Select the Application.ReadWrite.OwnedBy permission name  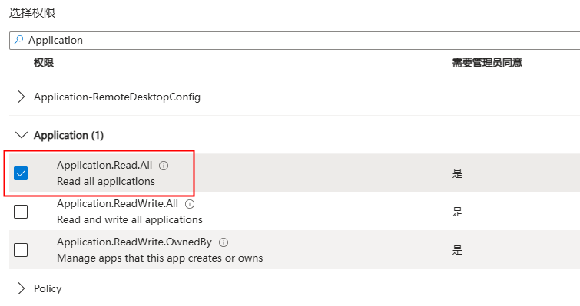pos(134,242)
